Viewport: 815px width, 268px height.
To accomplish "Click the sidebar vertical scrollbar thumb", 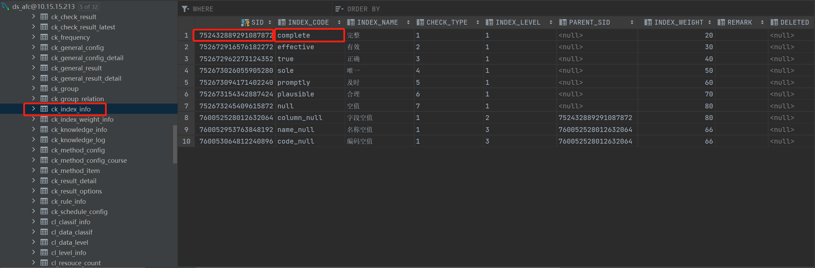I will pyautogui.click(x=175, y=144).
